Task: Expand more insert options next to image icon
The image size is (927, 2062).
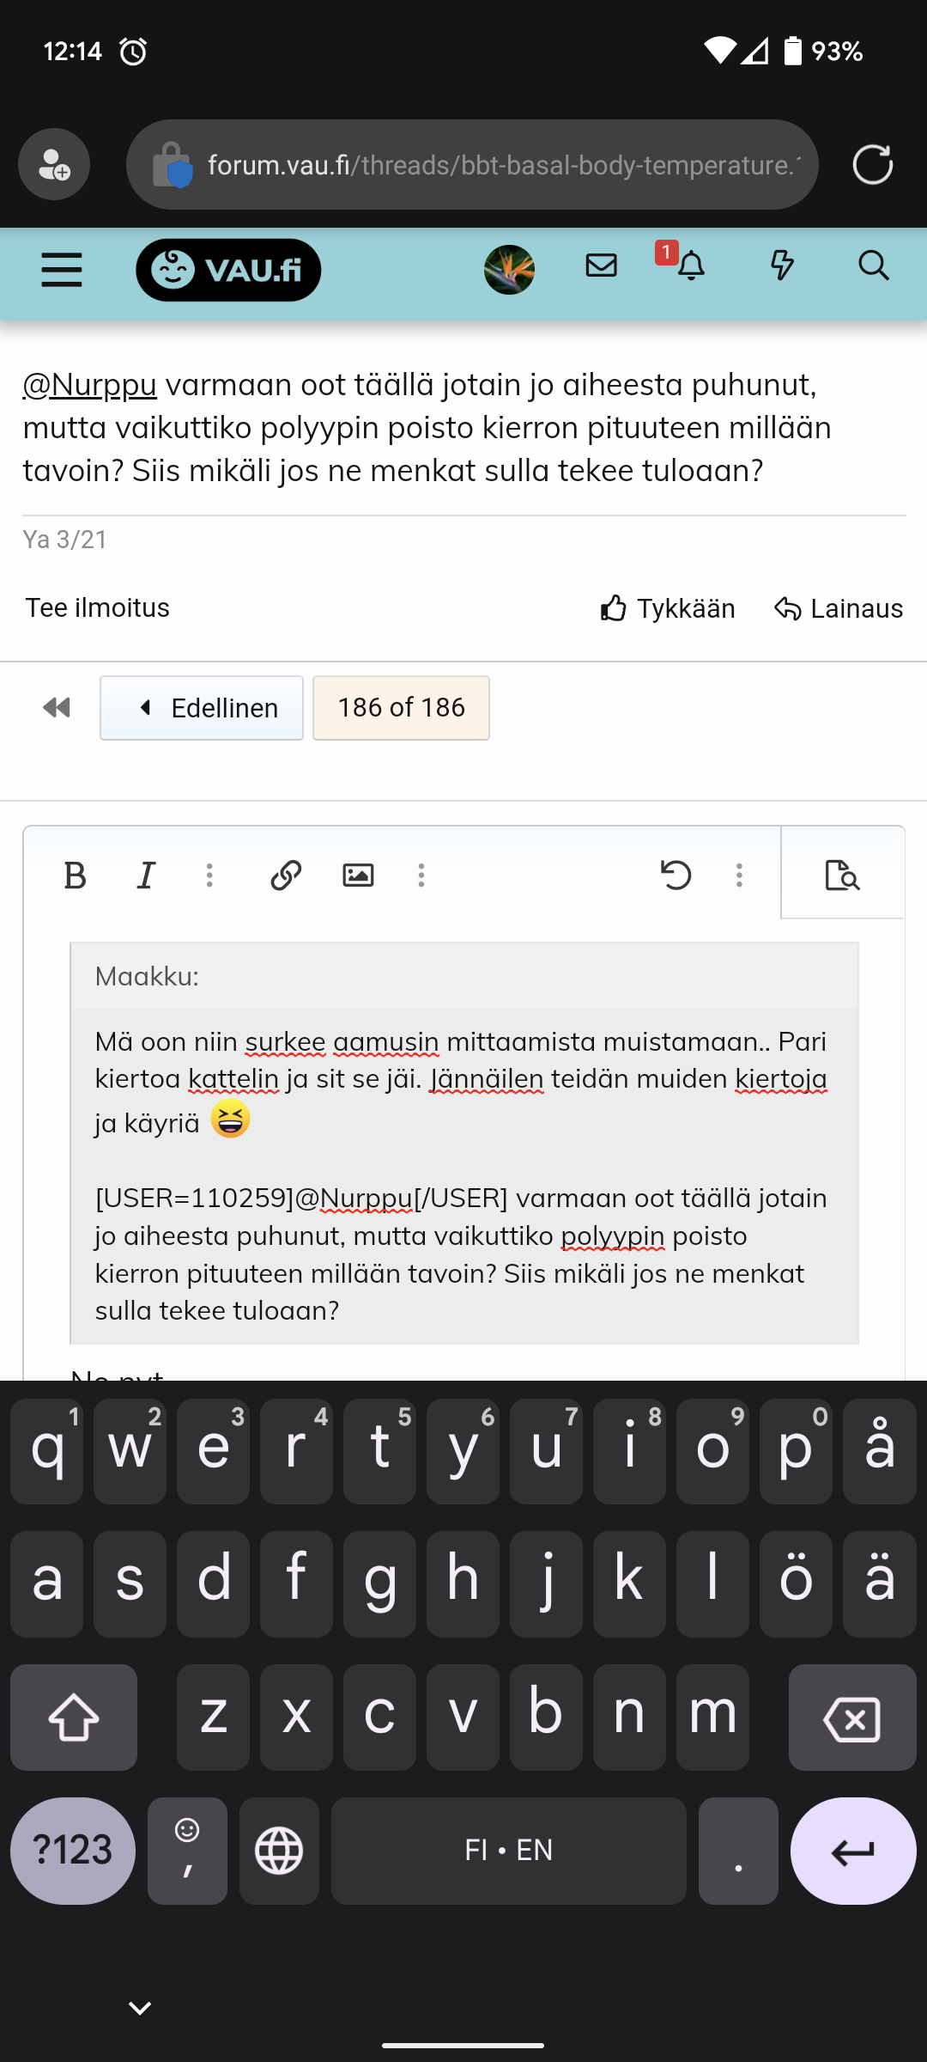Action: coord(421,875)
